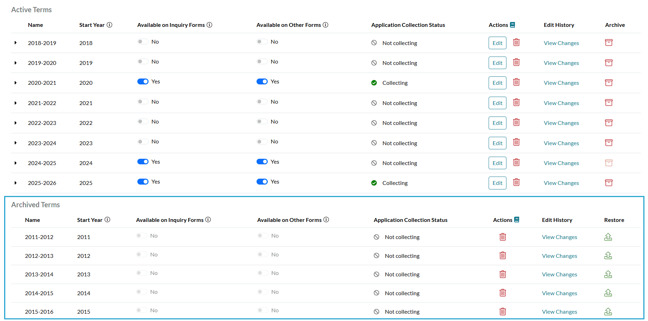Delete the 2020-2021 term via trash icon
648x321 pixels.
pos(516,82)
